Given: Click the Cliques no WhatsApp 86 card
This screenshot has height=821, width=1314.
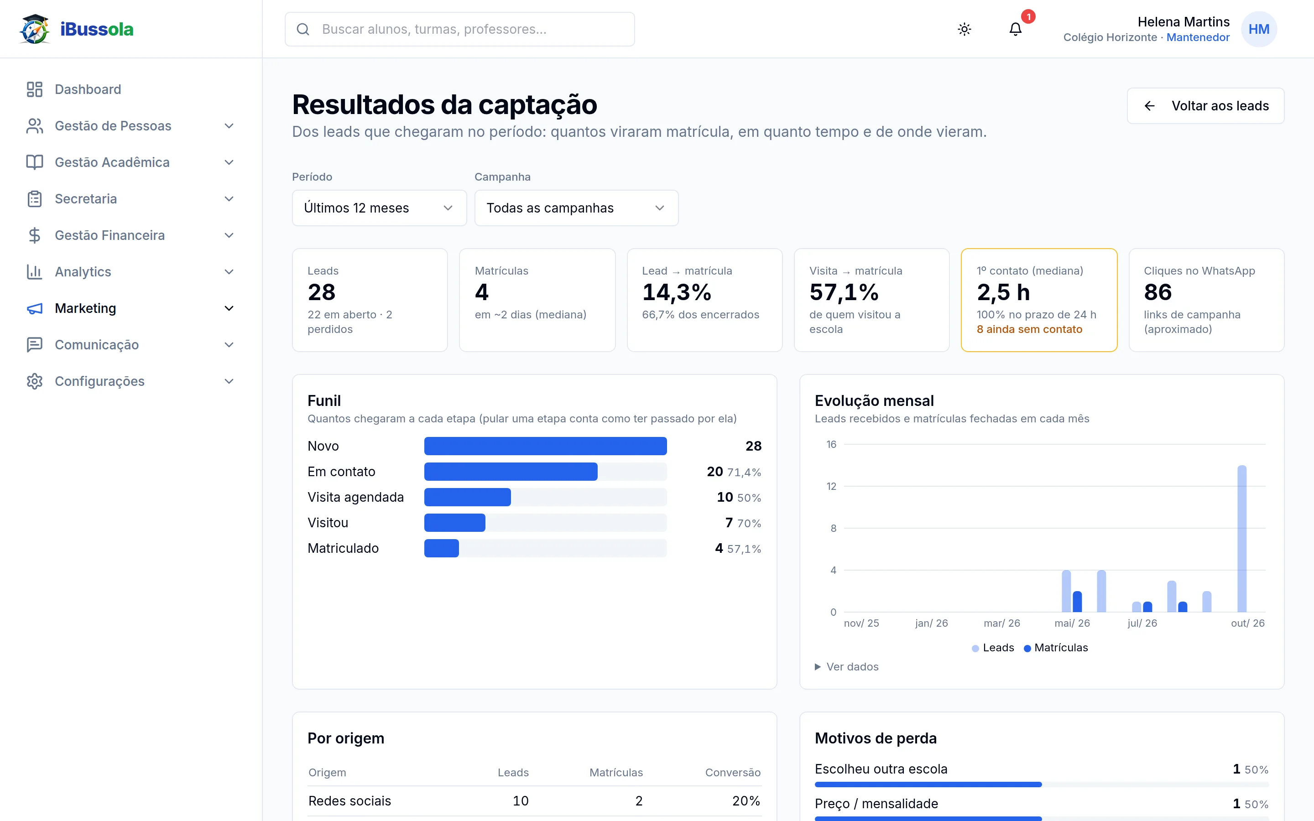Looking at the screenshot, I should [x=1206, y=300].
